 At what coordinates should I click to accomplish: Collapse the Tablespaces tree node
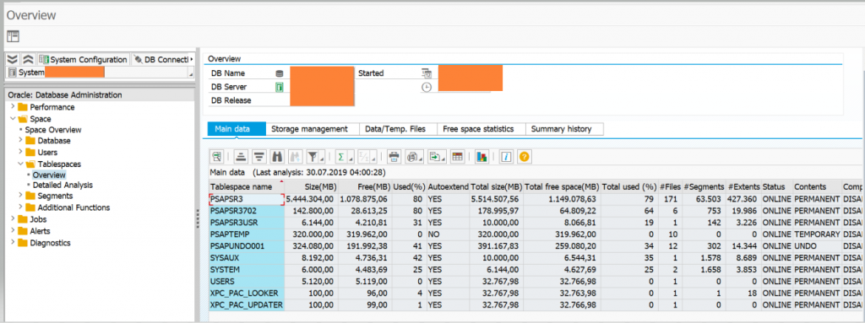pos(20,164)
